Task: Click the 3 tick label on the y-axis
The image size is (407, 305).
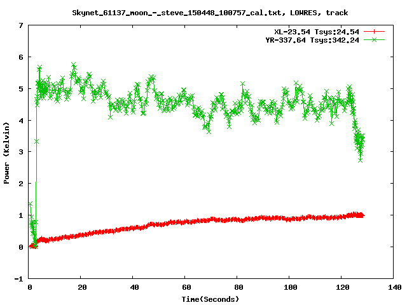Action: [21, 152]
